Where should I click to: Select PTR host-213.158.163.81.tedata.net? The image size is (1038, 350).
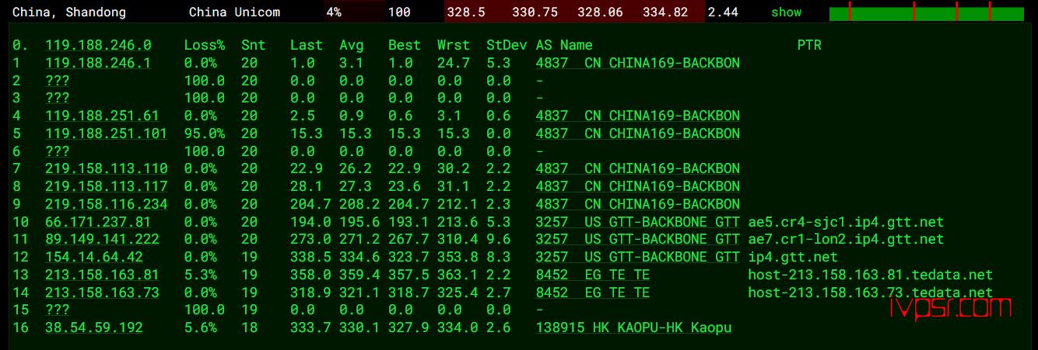point(871,275)
